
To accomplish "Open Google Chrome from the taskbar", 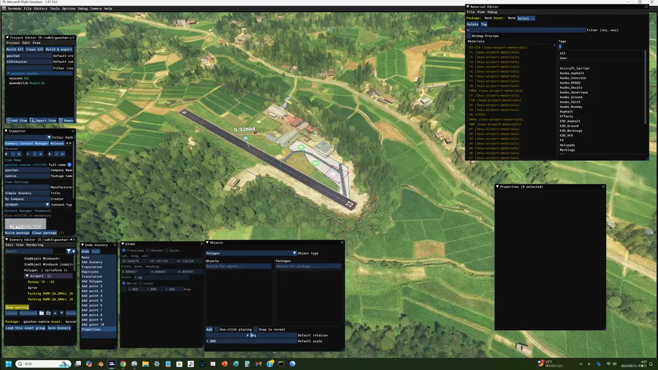I will click(x=123, y=364).
